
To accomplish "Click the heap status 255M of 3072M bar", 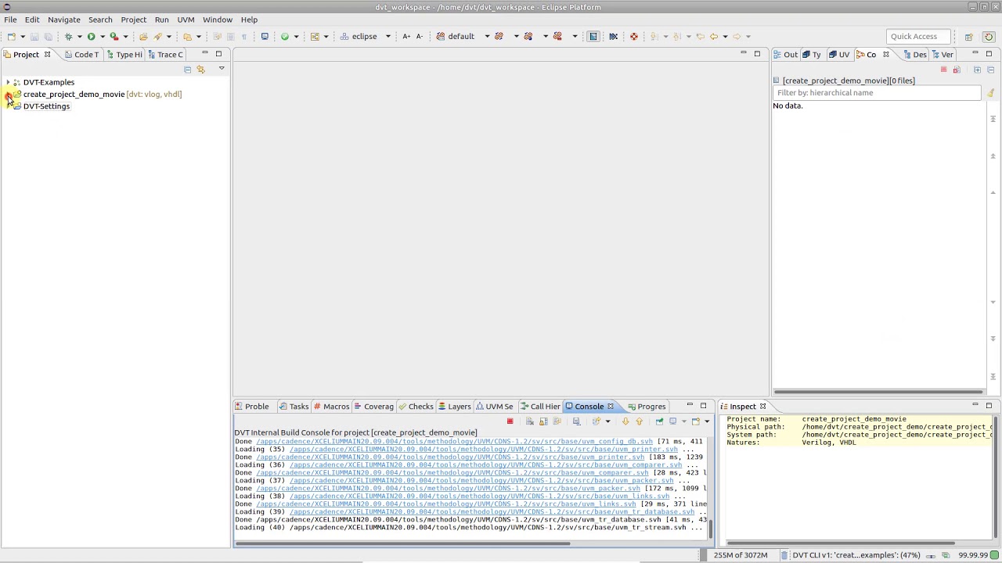I will (x=741, y=555).
